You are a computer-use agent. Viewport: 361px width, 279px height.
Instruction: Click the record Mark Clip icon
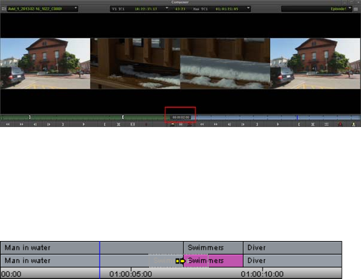point(312,125)
